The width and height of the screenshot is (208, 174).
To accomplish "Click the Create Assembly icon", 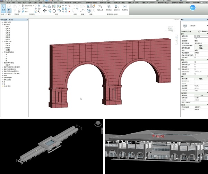I will pos(88,6).
